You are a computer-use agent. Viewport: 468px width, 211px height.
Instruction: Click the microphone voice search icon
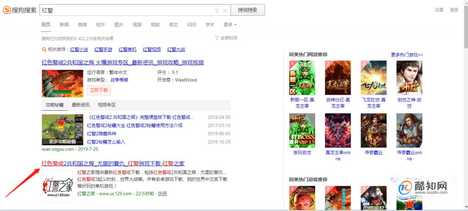tap(217, 10)
